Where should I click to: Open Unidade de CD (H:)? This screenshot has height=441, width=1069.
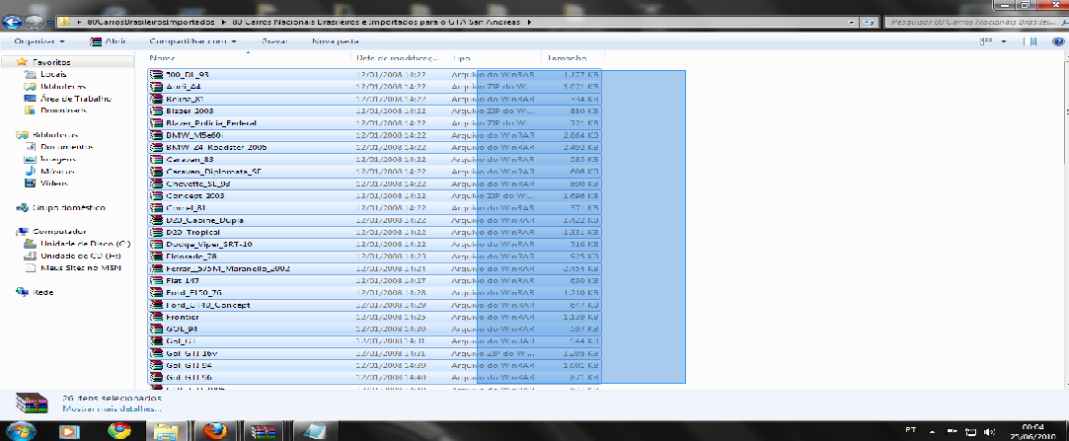(81, 257)
